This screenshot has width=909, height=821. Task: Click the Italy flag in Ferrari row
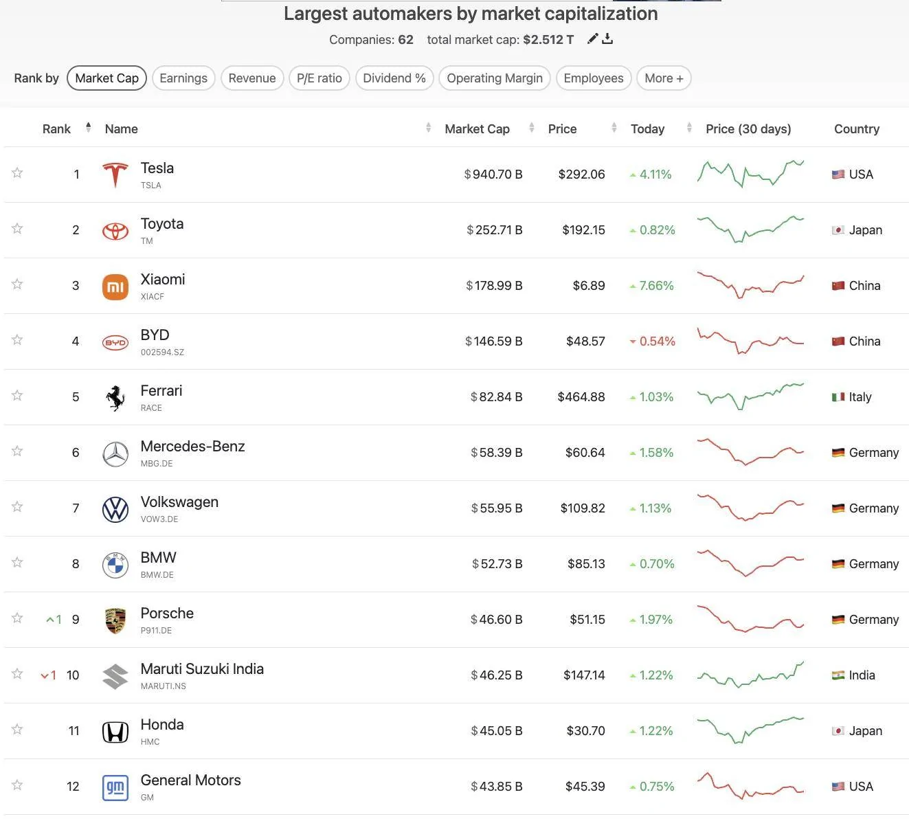[x=838, y=397]
